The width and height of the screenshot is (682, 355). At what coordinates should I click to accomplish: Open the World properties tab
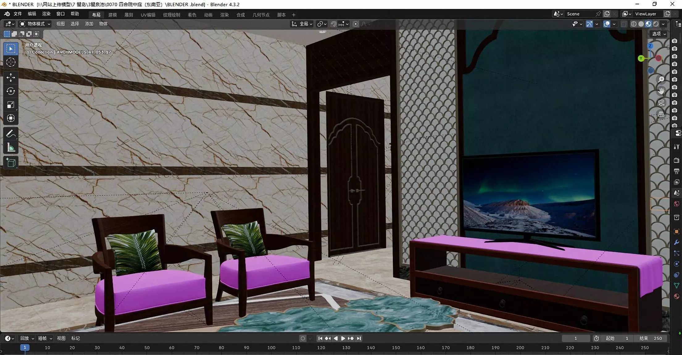676,204
